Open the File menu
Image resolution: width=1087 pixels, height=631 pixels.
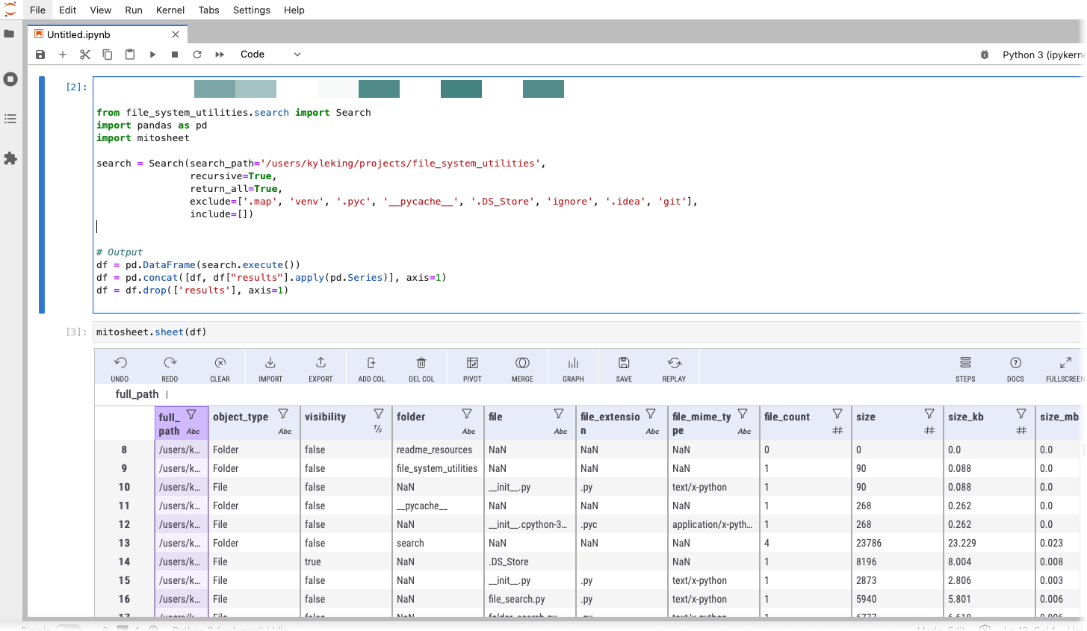37,10
